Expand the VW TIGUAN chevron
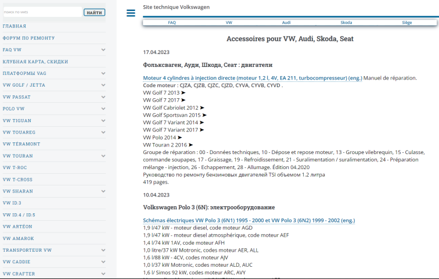Screen dimensions: 439x279 (x=103, y=120)
